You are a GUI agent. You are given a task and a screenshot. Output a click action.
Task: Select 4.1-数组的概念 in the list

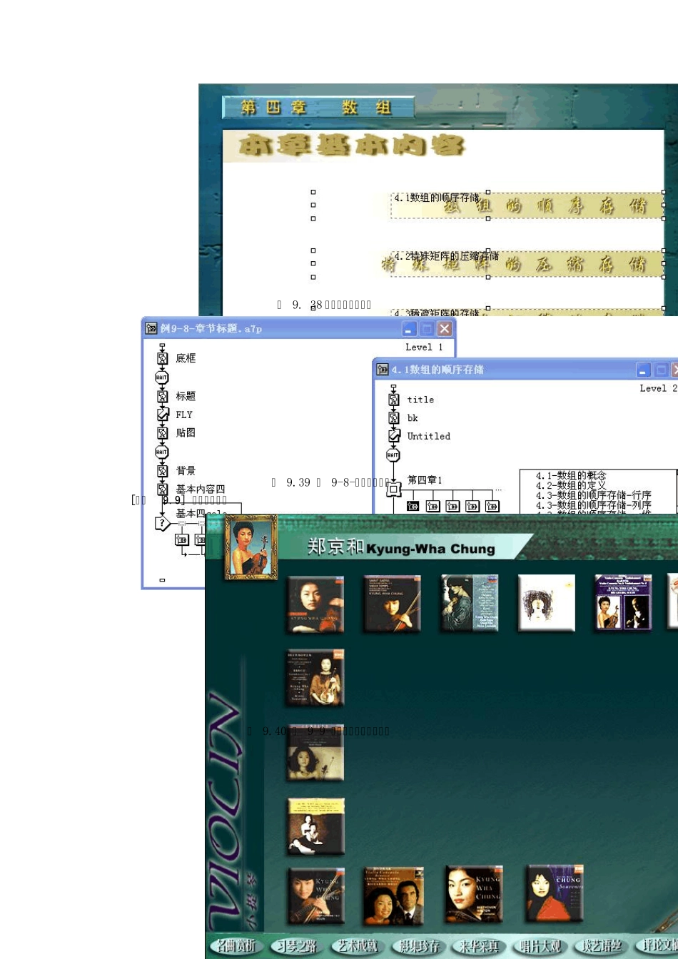coord(571,475)
